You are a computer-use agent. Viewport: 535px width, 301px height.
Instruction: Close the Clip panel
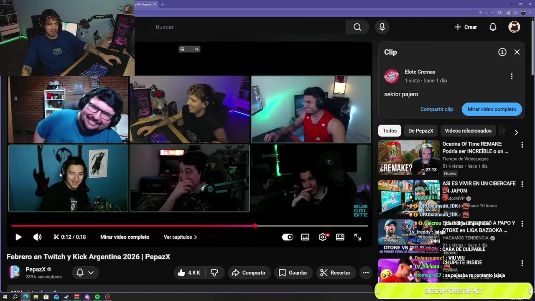(517, 52)
